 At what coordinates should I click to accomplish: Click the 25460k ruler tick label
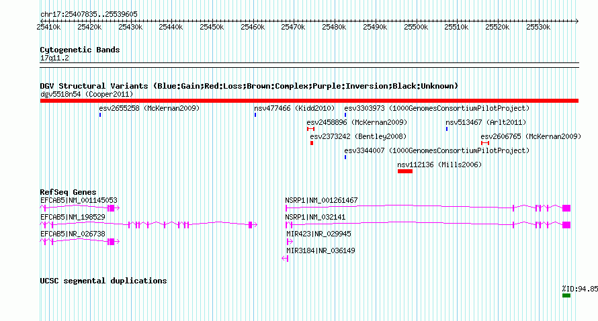pyautogui.click(x=253, y=27)
